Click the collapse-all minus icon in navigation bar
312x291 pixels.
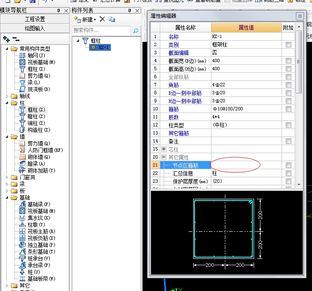coord(16,39)
